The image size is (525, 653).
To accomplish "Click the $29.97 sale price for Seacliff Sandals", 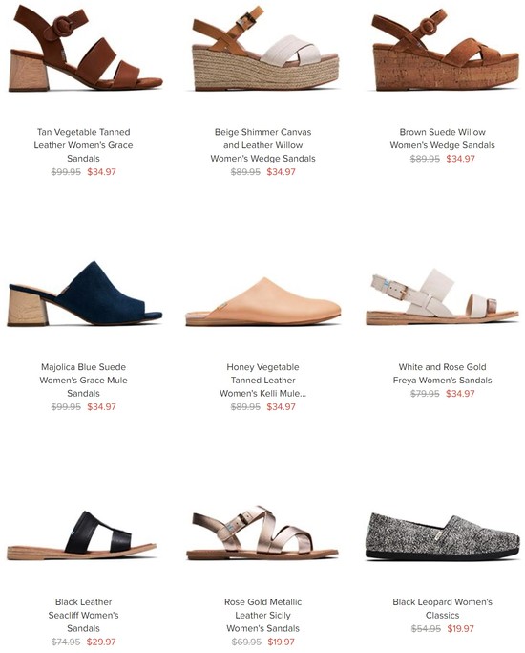I will pyautogui.click(x=101, y=642).
